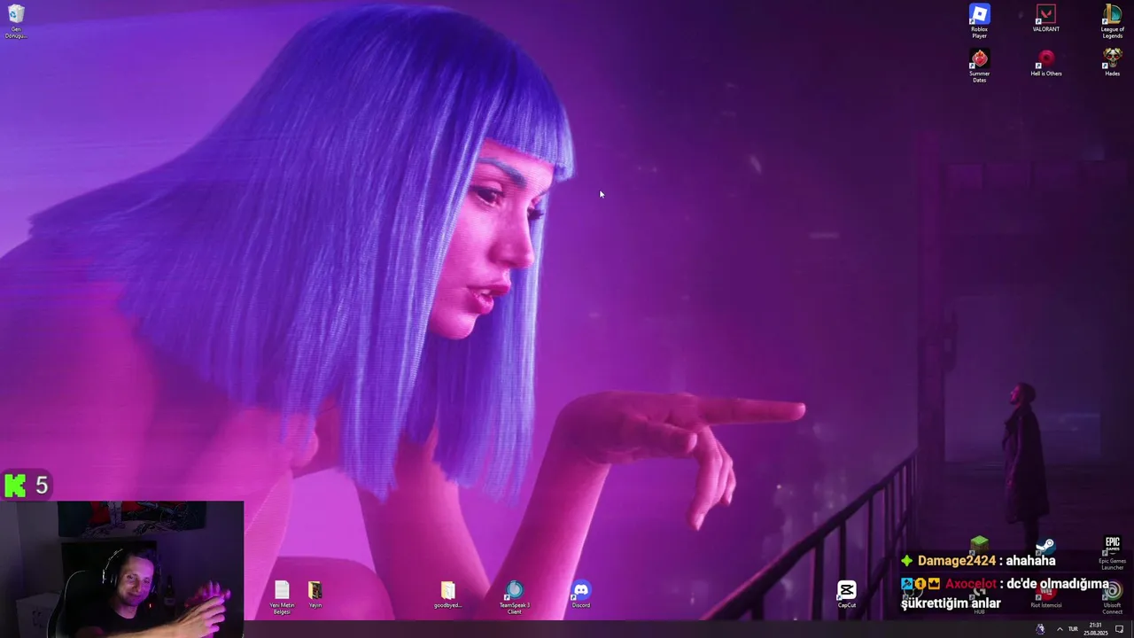Open the Recycle Bin desktop icon
The height and width of the screenshot is (638, 1134).
coord(16,21)
